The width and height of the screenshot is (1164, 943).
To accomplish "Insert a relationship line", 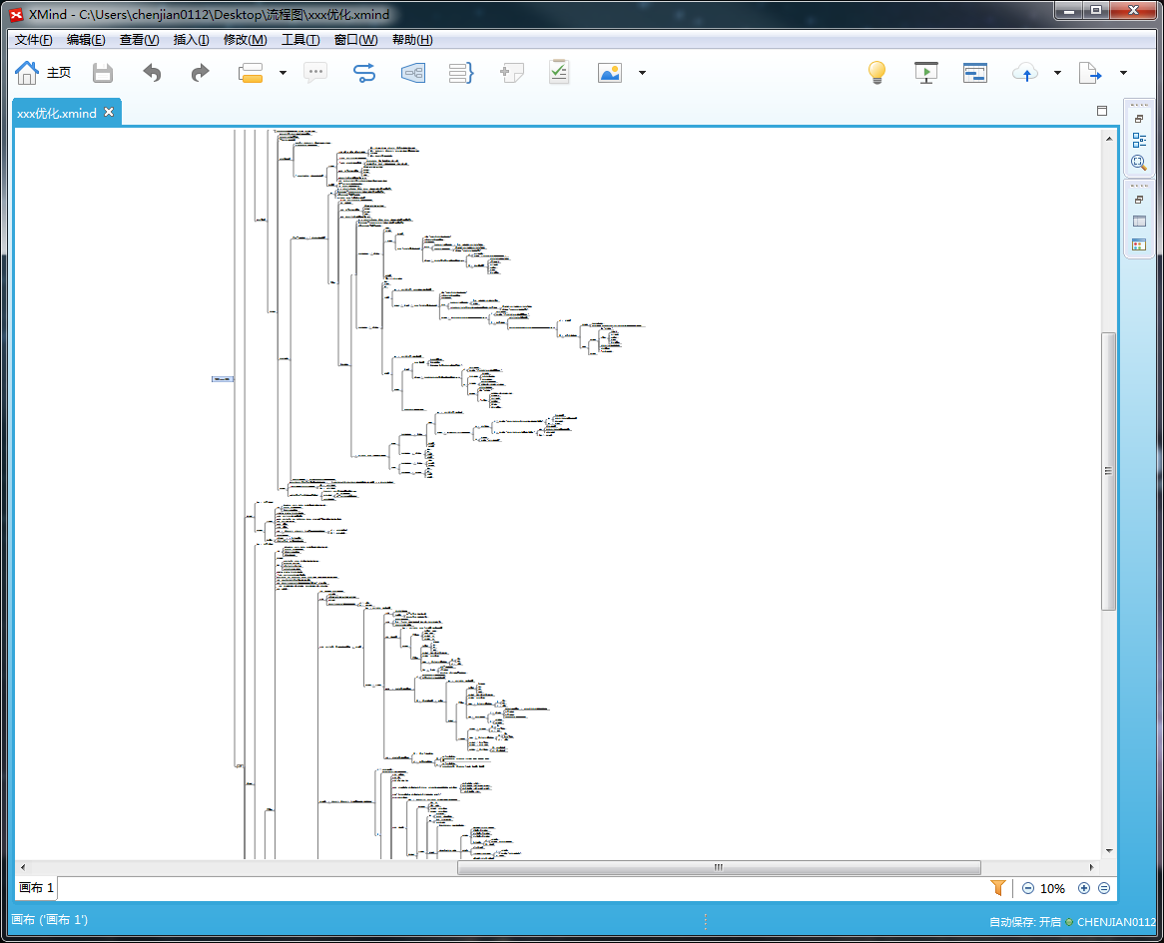I will (x=363, y=73).
